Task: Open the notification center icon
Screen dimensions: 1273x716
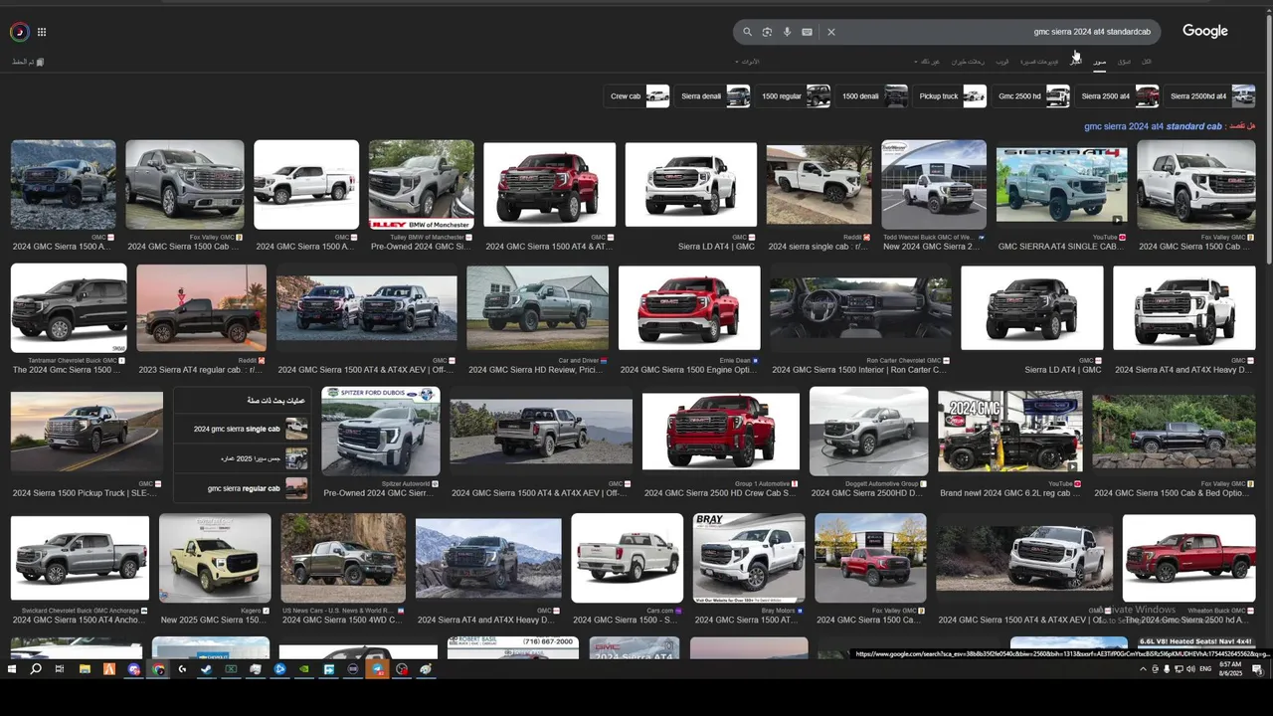Action: coord(1258,669)
